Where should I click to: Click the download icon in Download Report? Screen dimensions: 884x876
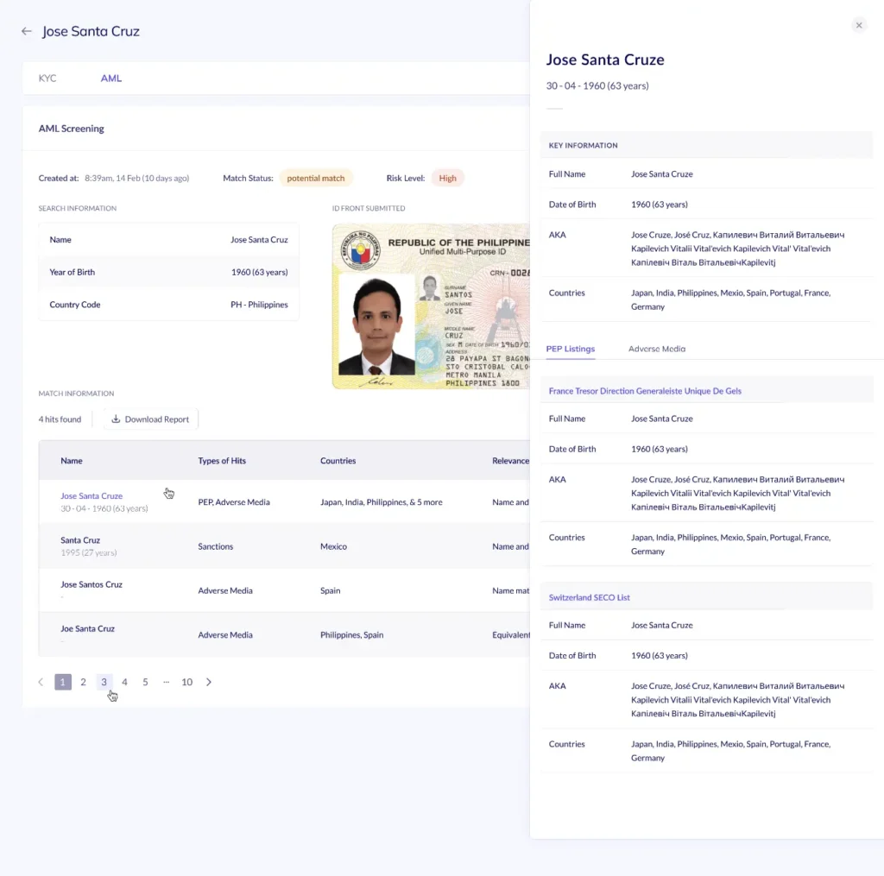(116, 419)
